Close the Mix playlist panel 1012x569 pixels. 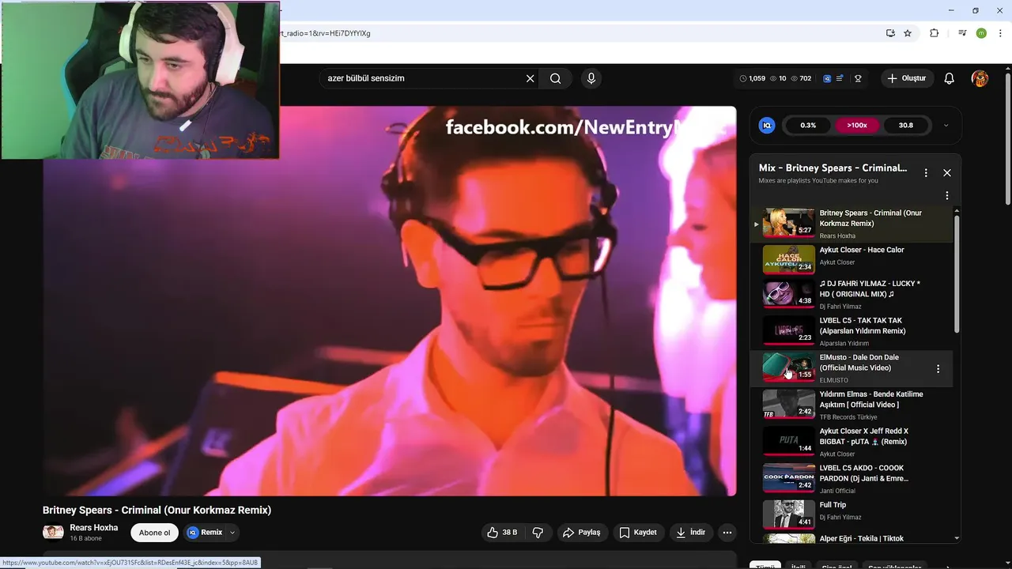pyautogui.click(x=947, y=172)
